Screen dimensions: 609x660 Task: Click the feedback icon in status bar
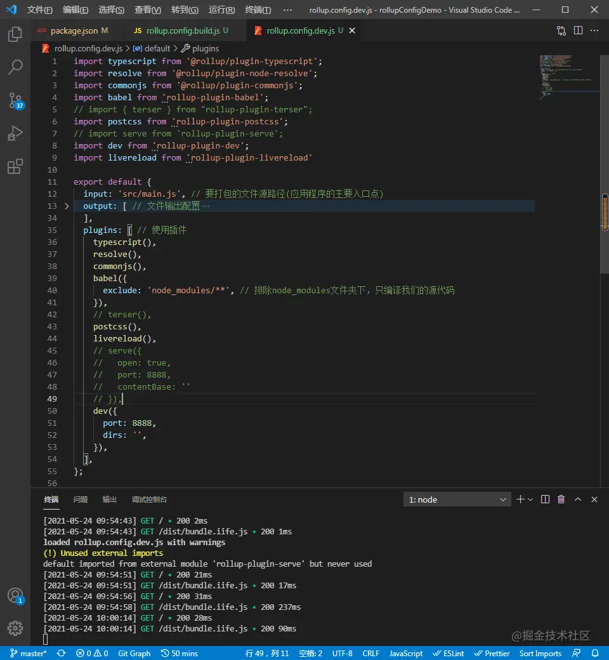[x=577, y=653]
